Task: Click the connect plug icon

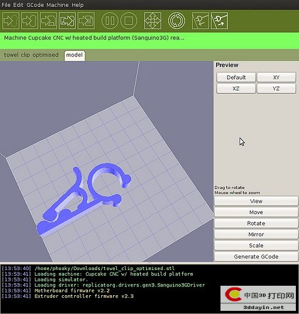Action: pos(200,21)
